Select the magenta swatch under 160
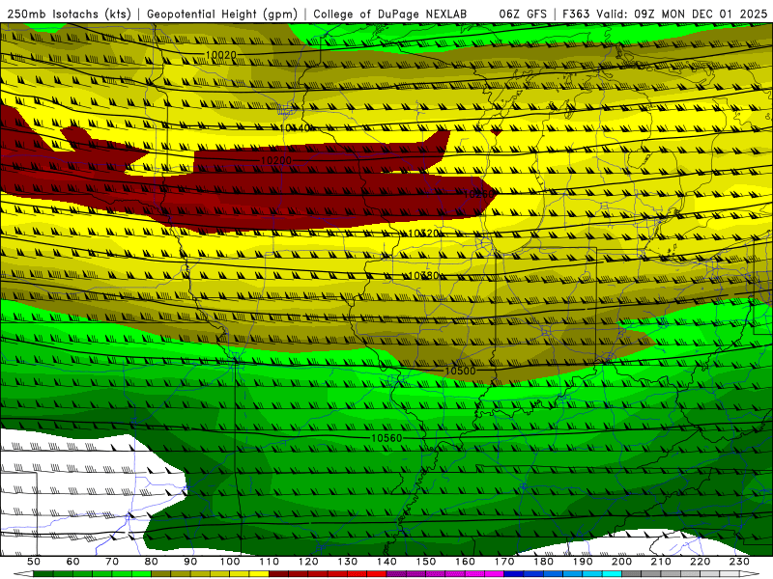 click(x=474, y=574)
